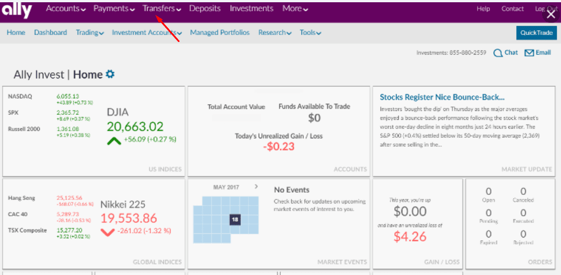Expand the Trading submenu
561x275 pixels.
pos(90,32)
